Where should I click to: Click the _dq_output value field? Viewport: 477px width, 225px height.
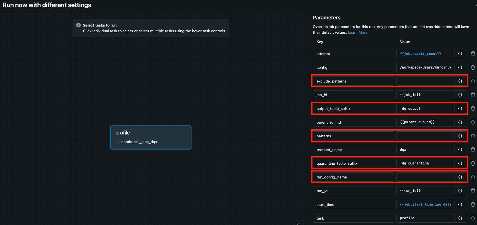[425, 109]
